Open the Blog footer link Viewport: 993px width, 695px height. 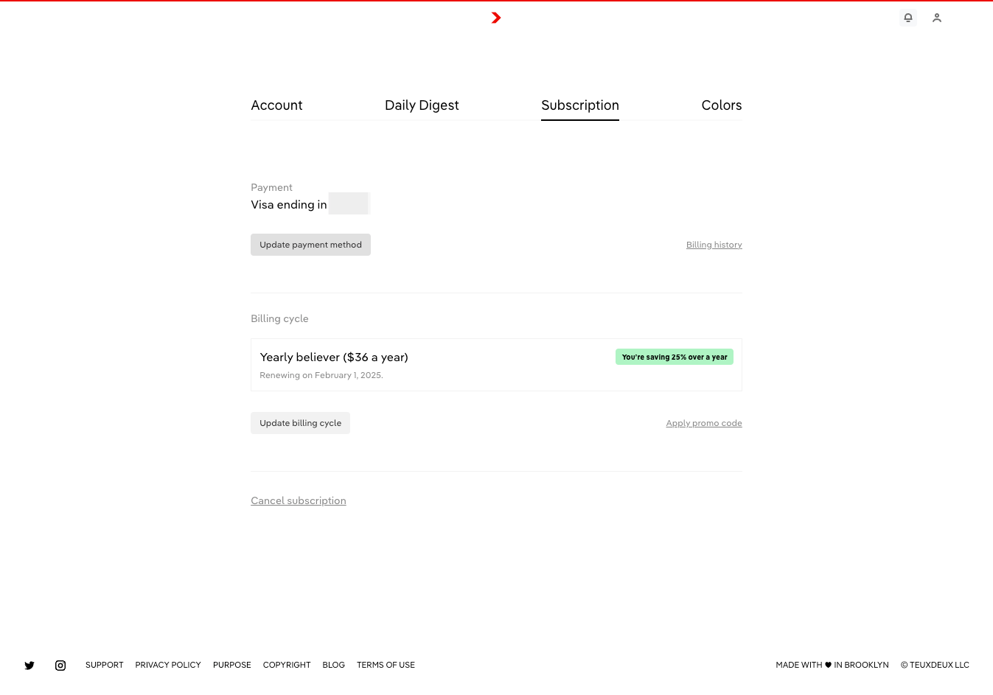click(x=334, y=665)
